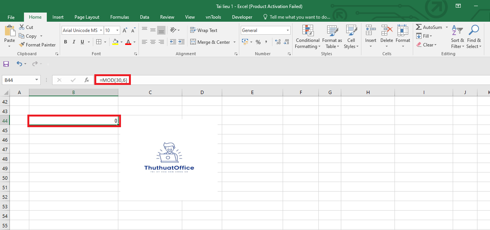Click the AutoSum button
Viewport: 490px width, 230px height.
(429, 27)
